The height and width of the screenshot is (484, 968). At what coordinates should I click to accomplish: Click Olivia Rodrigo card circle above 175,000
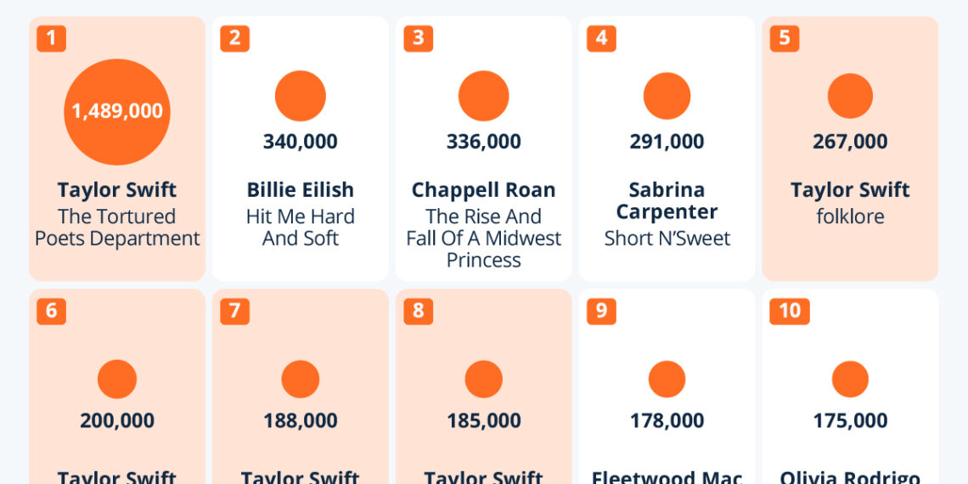[850, 380]
